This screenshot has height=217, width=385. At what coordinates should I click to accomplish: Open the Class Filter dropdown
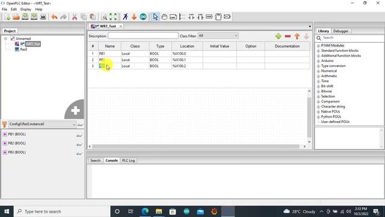pyautogui.click(x=218, y=36)
